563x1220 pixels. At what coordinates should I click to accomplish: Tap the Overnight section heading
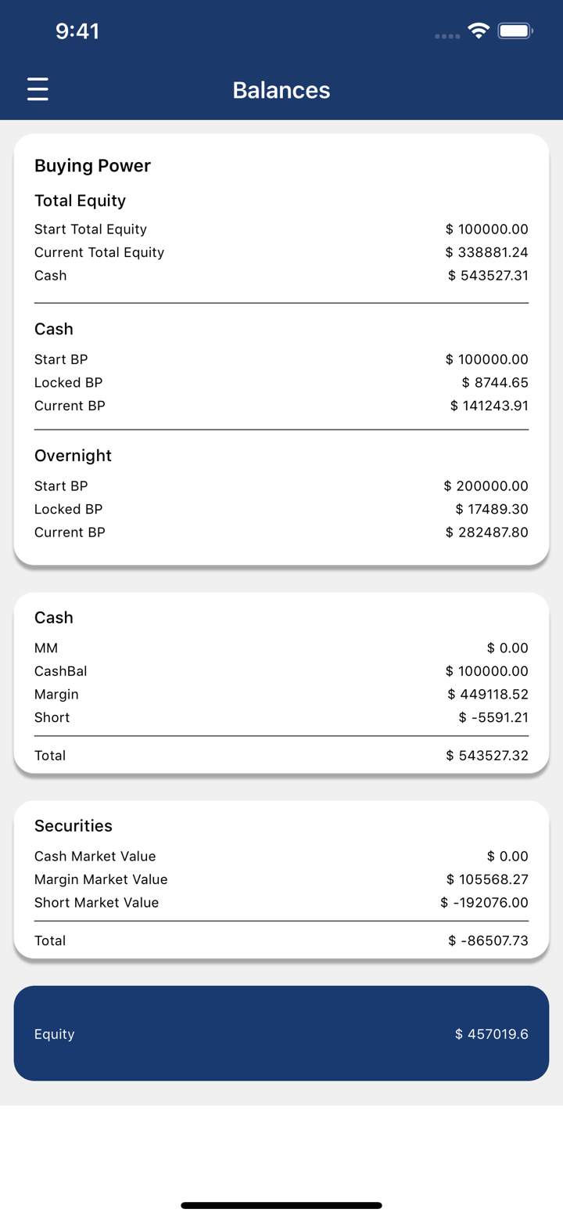(x=73, y=456)
